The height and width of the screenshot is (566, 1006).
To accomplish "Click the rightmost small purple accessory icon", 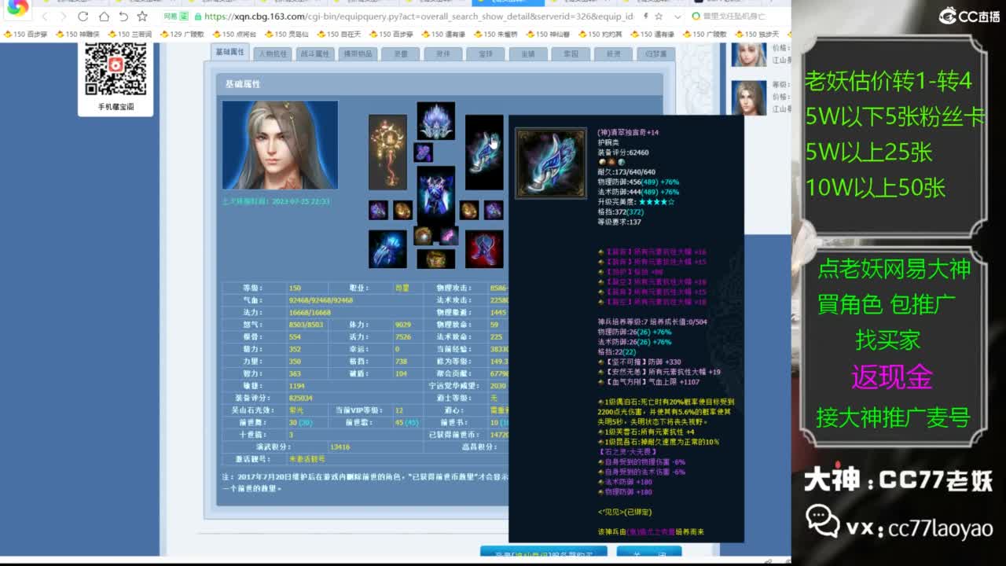I will 494,210.
